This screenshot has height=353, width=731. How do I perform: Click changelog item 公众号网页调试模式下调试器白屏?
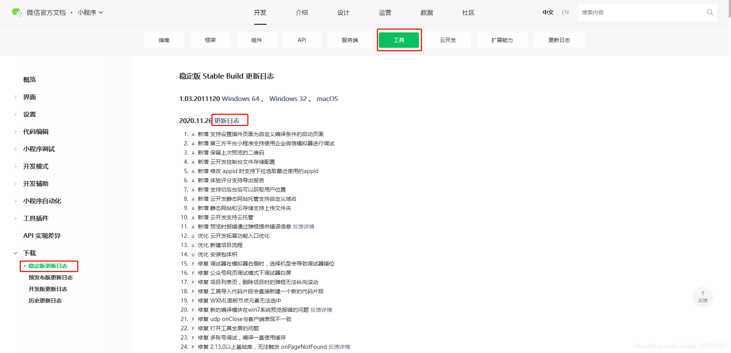click(251, 273)
